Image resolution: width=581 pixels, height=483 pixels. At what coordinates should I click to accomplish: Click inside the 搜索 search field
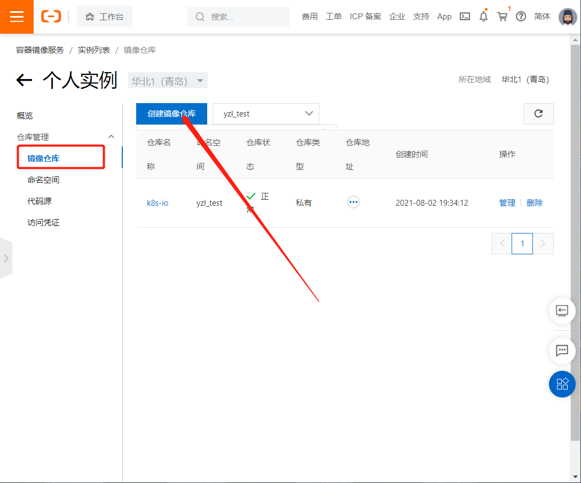pyautogui.click(x=238, y=17)
